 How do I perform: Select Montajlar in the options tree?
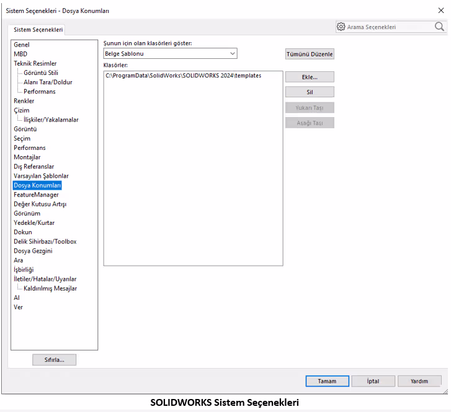(x=27, y=157)
